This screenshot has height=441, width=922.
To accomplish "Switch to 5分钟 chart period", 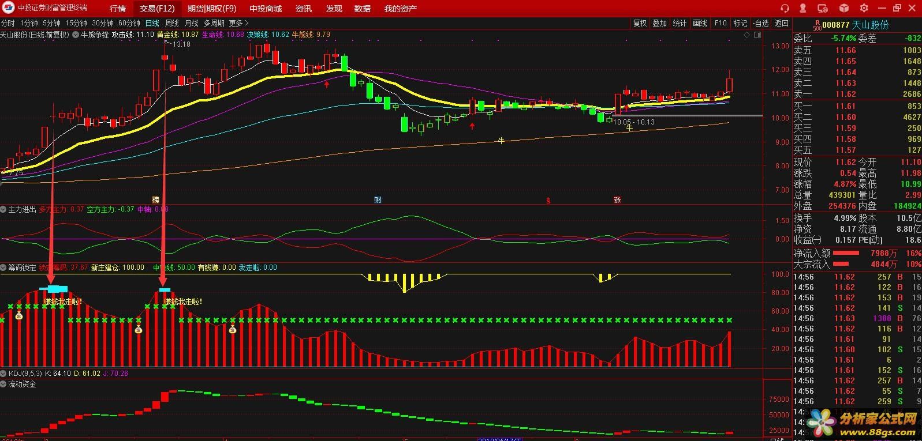I will tap(51, 23).
